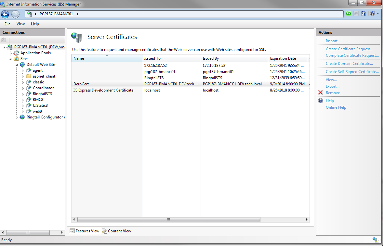Click the web8 application icon
The image size is (383, 246).
(x=29, y=111)
